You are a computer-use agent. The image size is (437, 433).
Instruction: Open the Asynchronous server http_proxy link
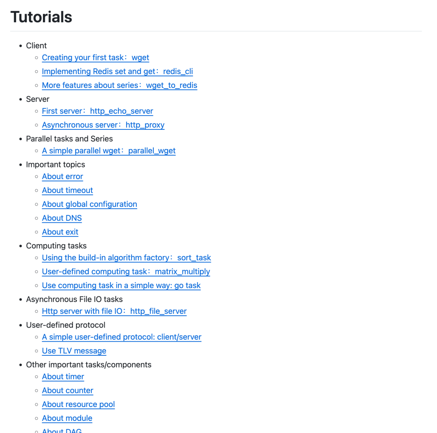[x=103, y=125]
